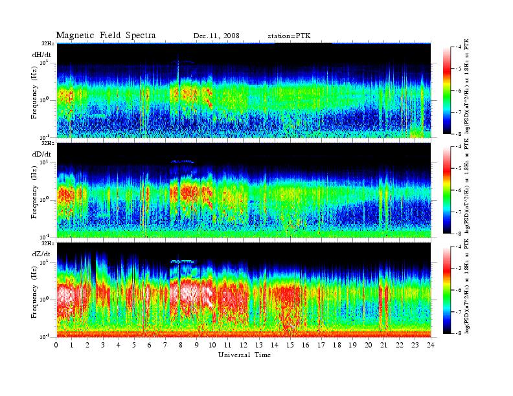513x396 pixels.
Task: Click the color scale bar beside dZ/dt plot
Action: (x=446, y=290)
